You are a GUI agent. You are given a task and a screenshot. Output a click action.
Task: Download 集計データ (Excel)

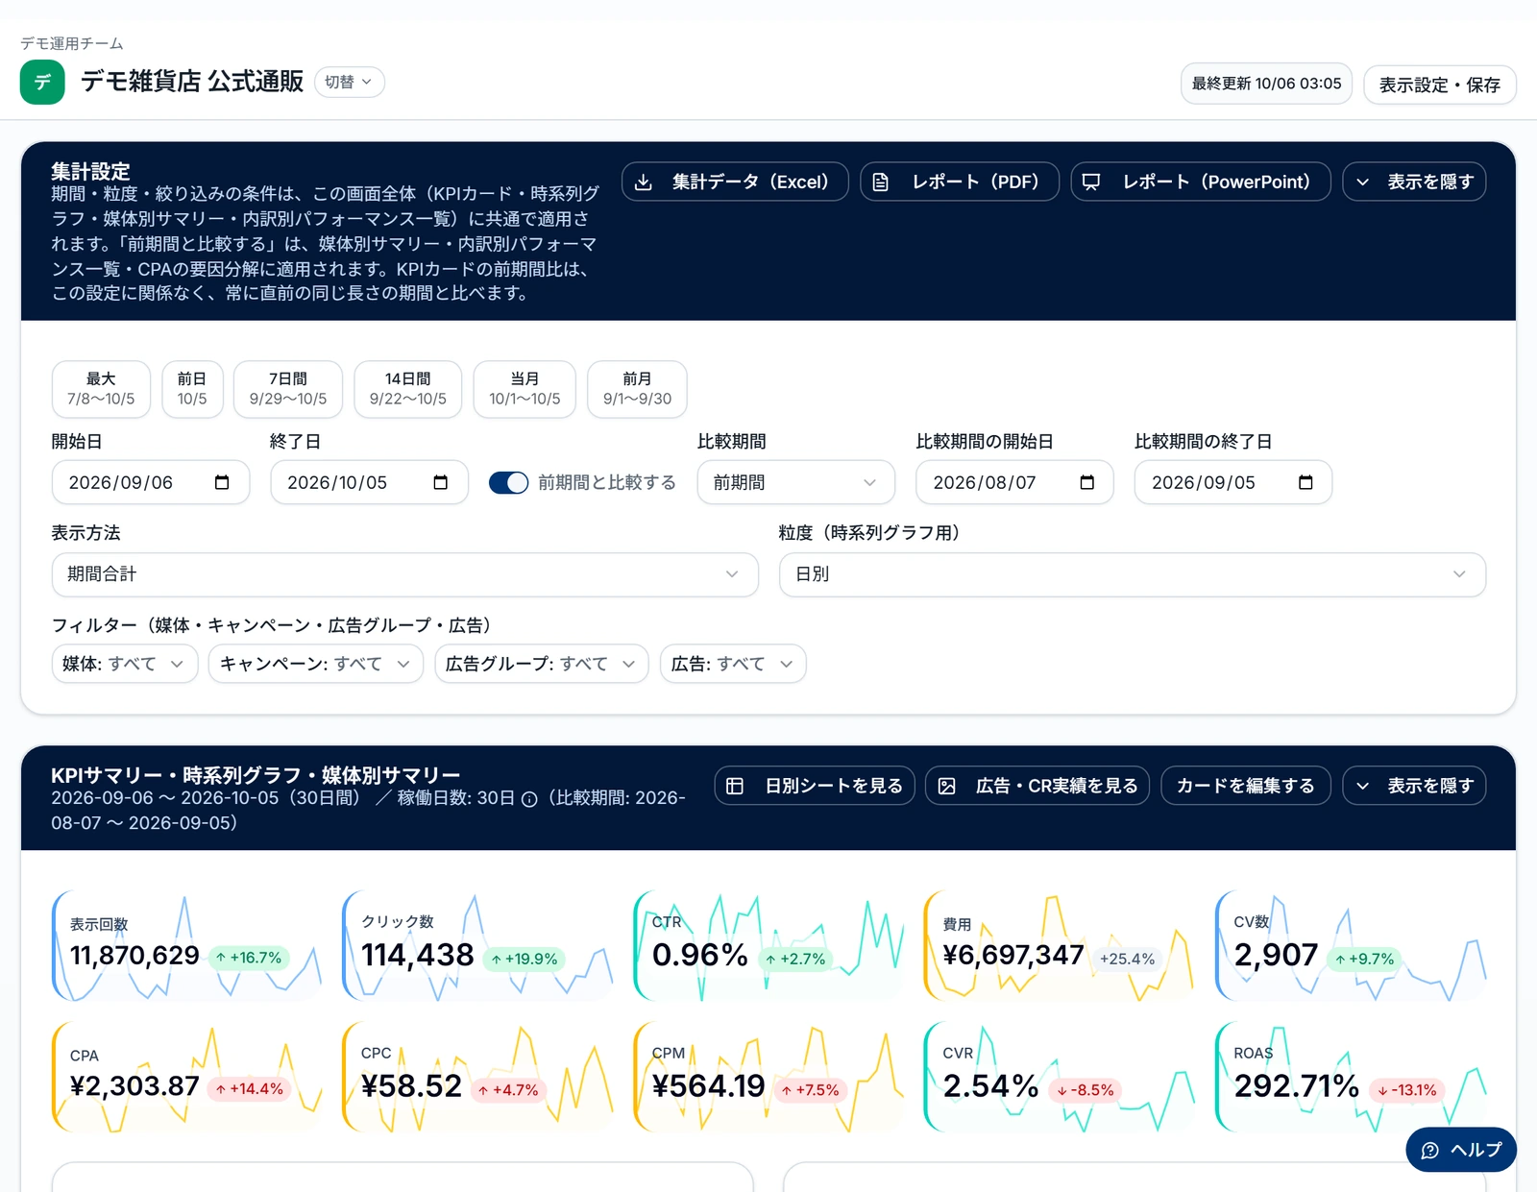[735, 182]
